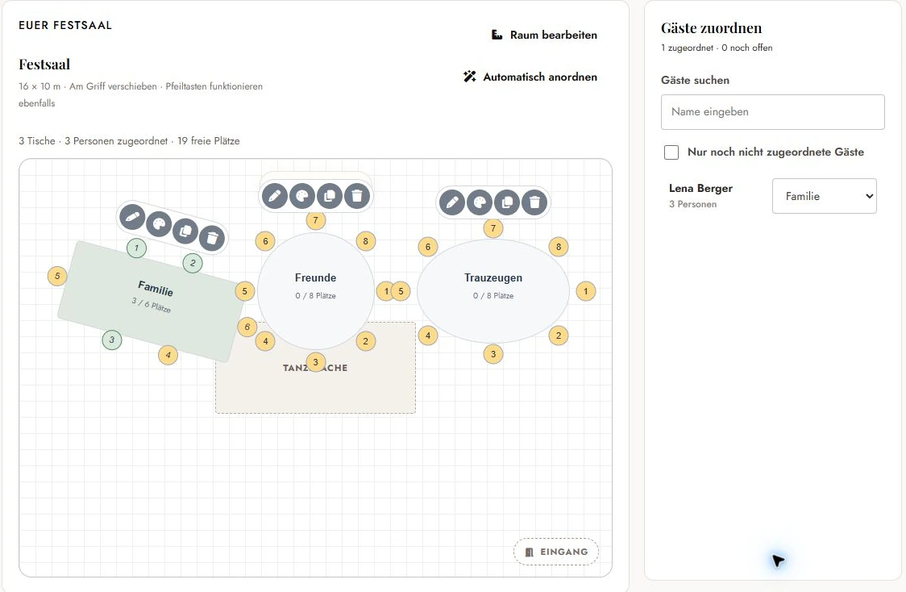Click pencil edit icon above Freunde table

point(274,196)
